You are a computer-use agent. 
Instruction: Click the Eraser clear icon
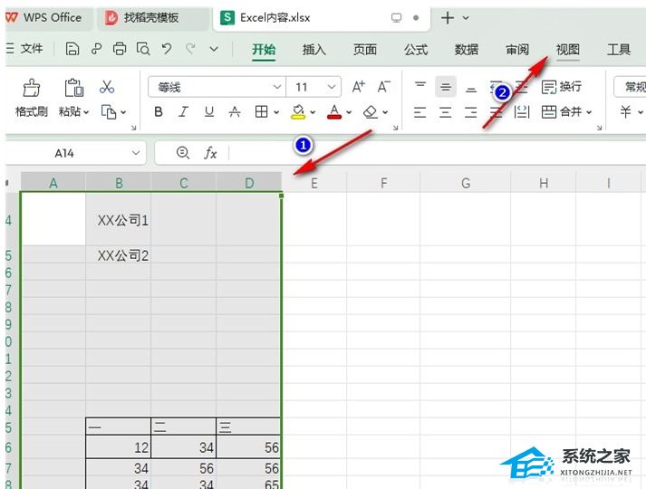[371, 111]
